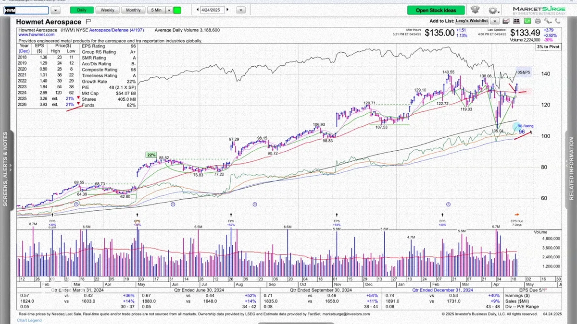Viewport: 577px width, 324px height.
Task: Toggle the green real-time indicator square
Action: pos(177,10)
